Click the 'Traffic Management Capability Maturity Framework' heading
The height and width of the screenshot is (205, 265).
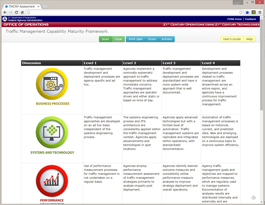[56, 31]
